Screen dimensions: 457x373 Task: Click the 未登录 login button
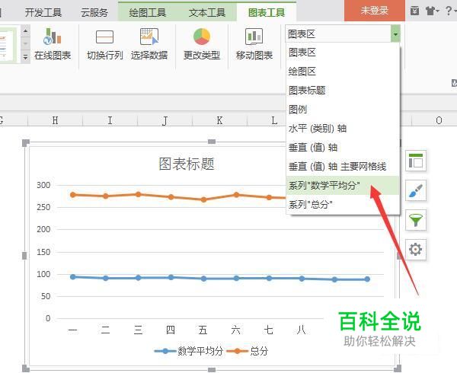pos(375,11)
